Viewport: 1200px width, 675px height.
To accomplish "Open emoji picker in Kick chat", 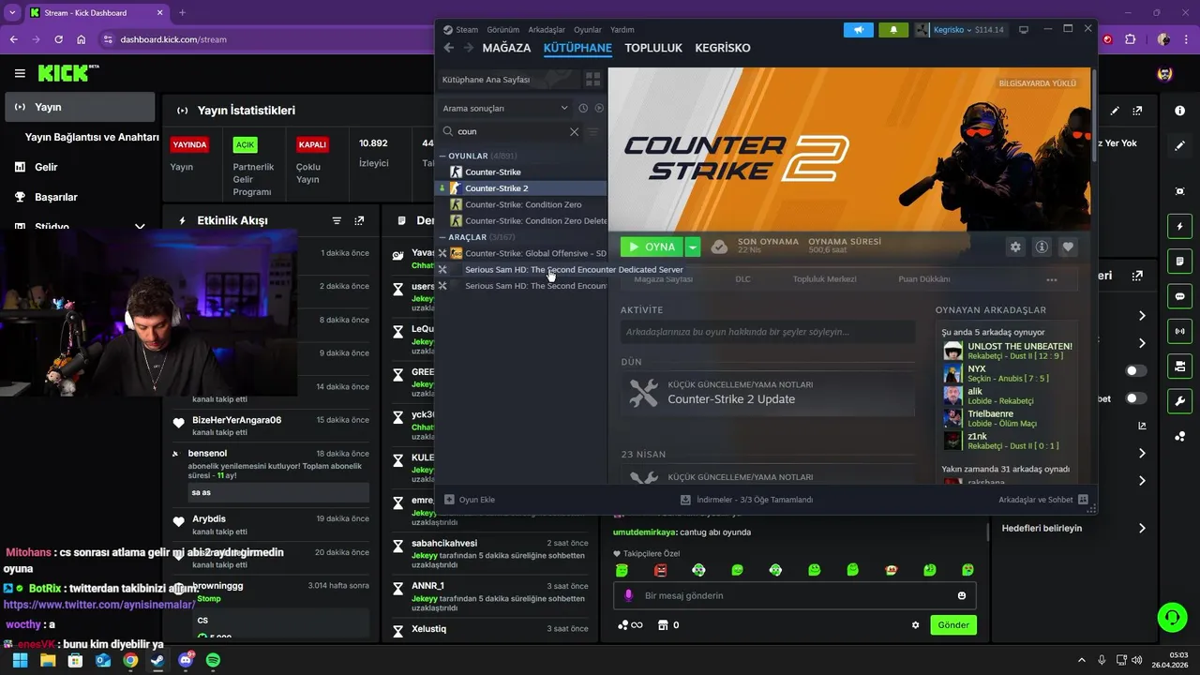I will click(962, 595).
